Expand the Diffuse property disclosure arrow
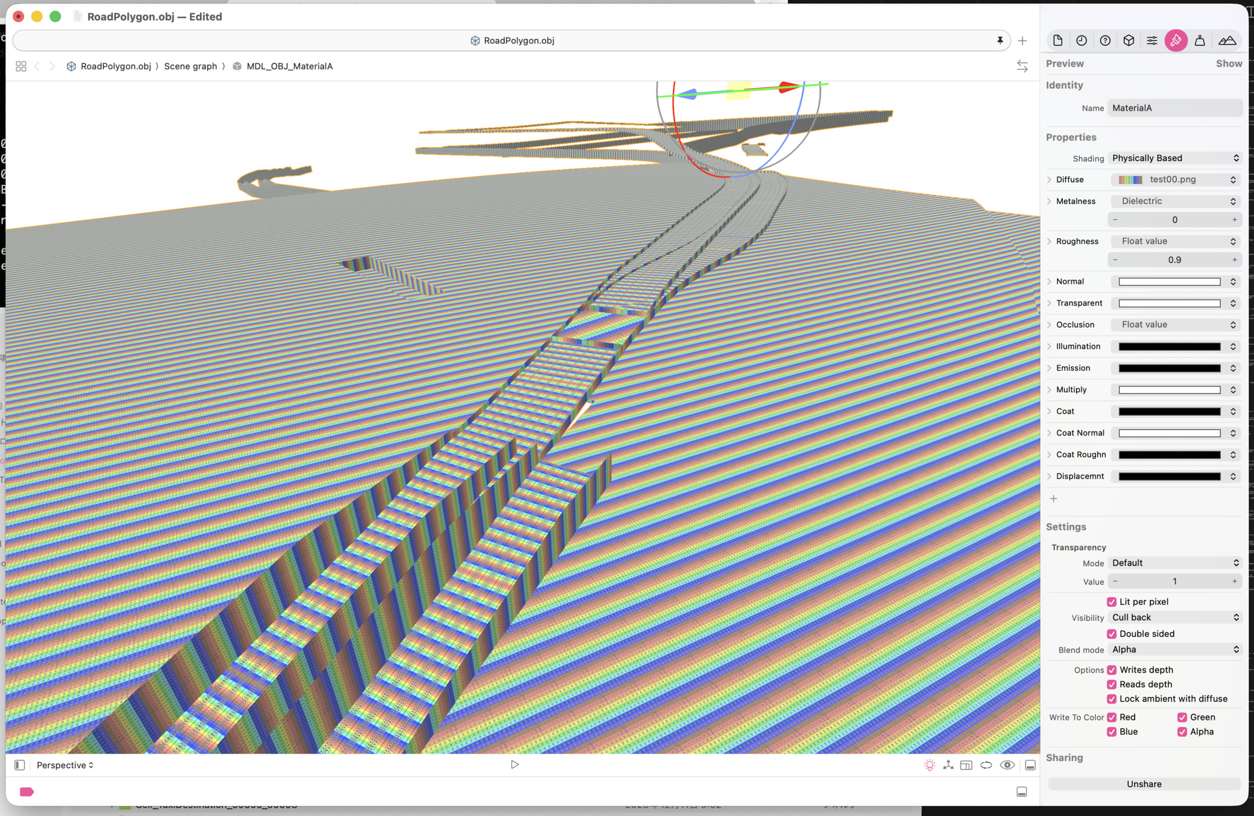 pos(1049,180)
